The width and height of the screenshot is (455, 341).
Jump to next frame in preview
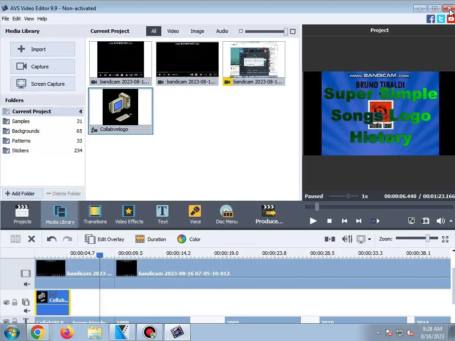coord(359,221)
